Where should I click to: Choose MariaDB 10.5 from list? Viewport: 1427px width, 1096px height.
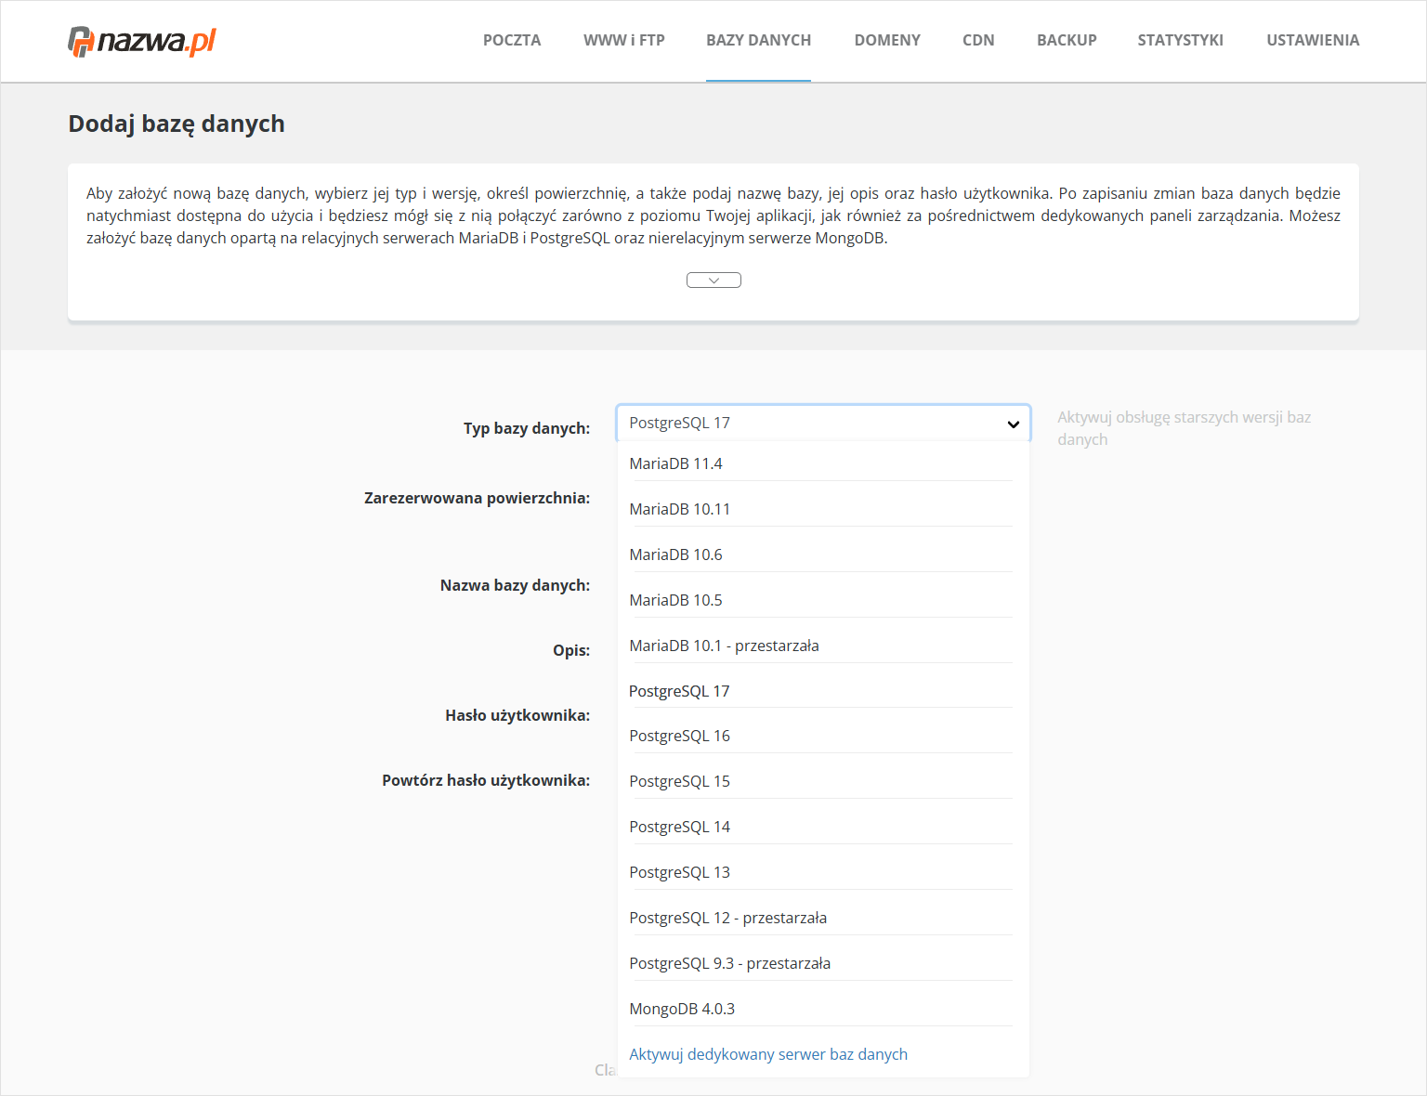821,600
